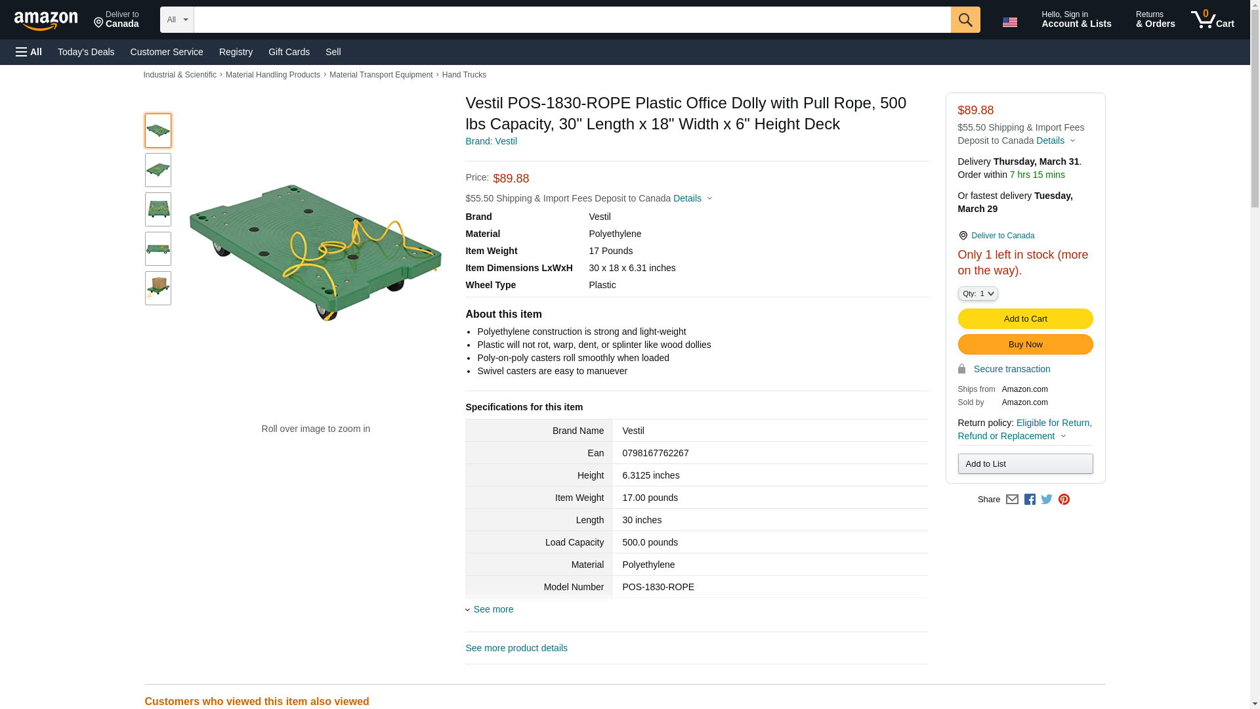
Task: Select fifth thumbnail with cardboard box
Action: pos(158,288)
